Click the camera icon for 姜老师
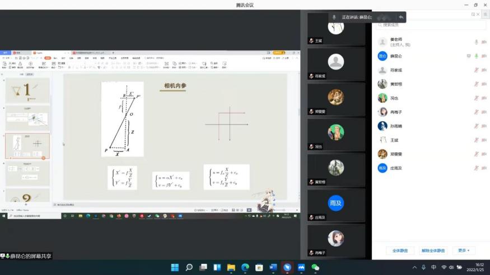The image size is (490, 275). (x=484, y=42)
